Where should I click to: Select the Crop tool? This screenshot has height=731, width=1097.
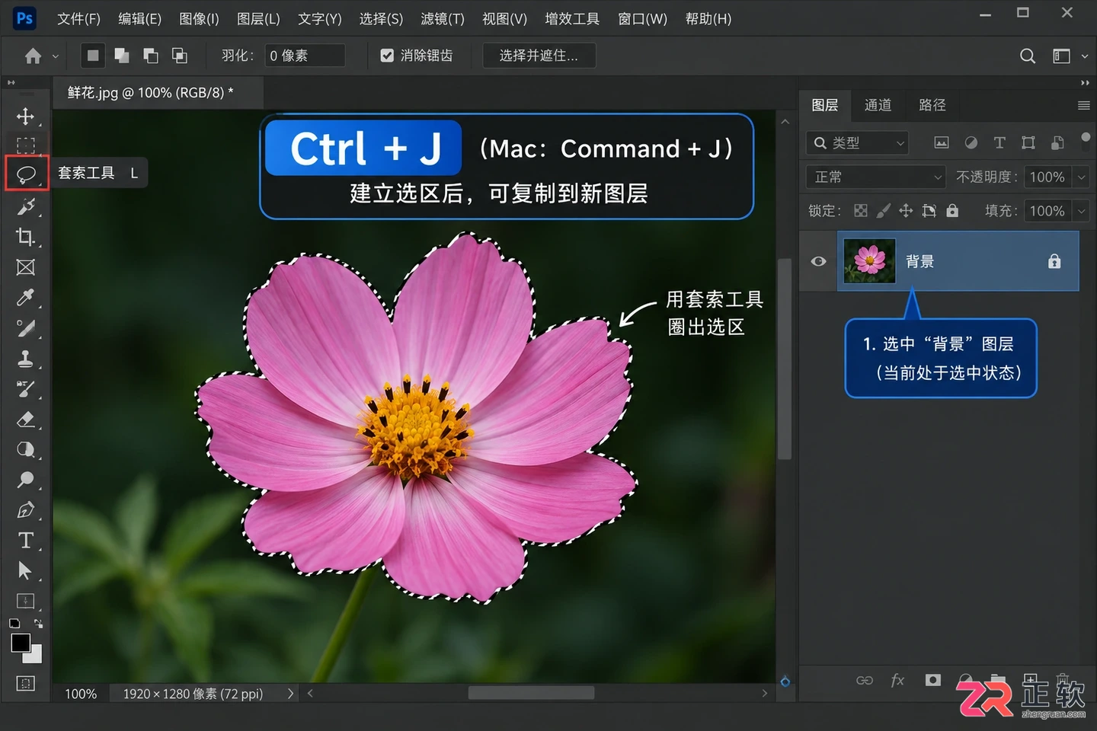[x=25, y=237]
